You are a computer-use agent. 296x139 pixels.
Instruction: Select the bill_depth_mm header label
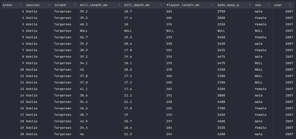(x=137, y=5)
